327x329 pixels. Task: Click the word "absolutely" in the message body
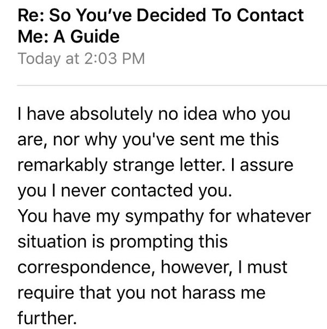tap(111, 114)
